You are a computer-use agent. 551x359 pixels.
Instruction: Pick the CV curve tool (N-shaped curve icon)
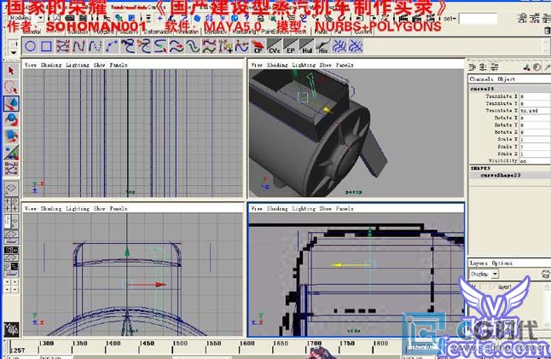78,46
